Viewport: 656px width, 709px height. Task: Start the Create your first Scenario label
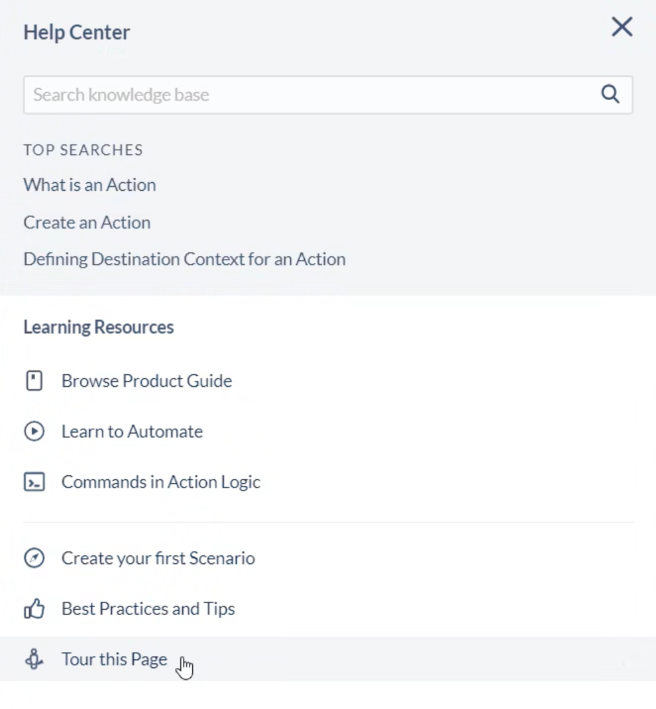point(158,559)
